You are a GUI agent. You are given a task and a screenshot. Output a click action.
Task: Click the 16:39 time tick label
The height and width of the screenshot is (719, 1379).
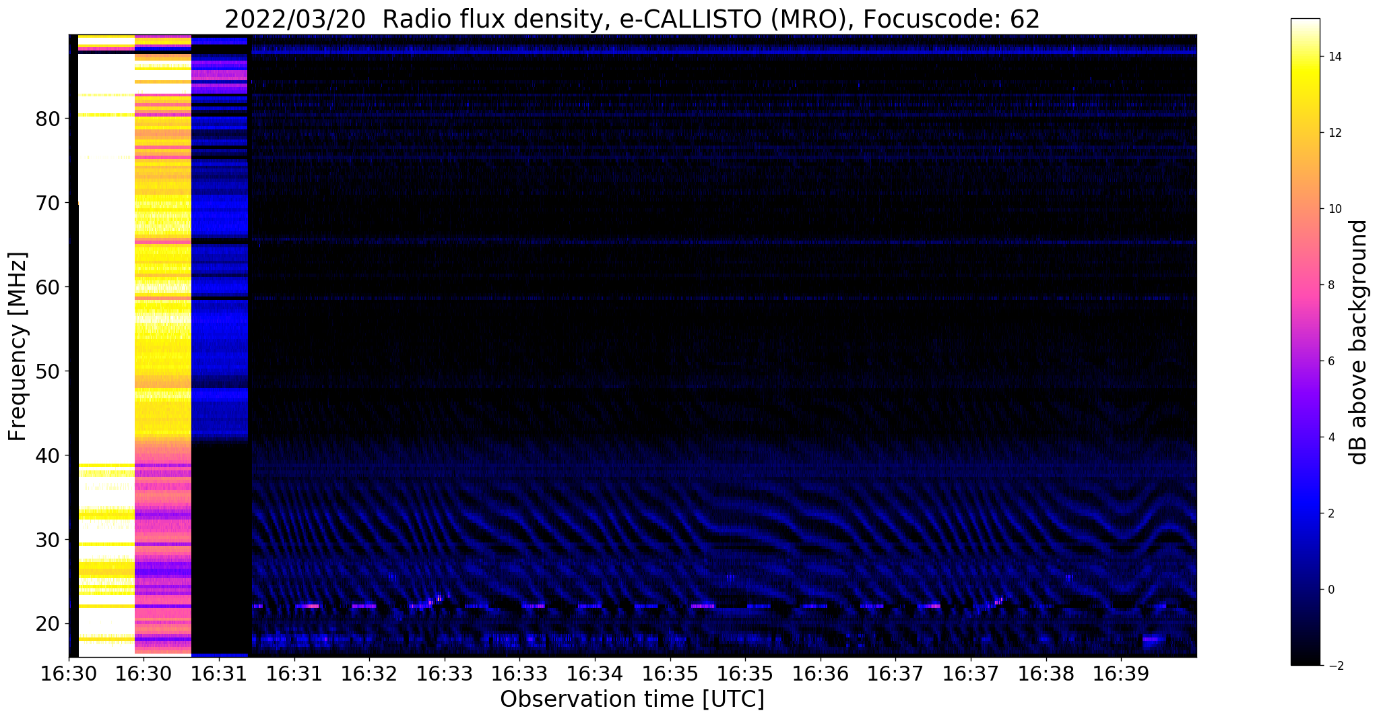(1122, 674)
